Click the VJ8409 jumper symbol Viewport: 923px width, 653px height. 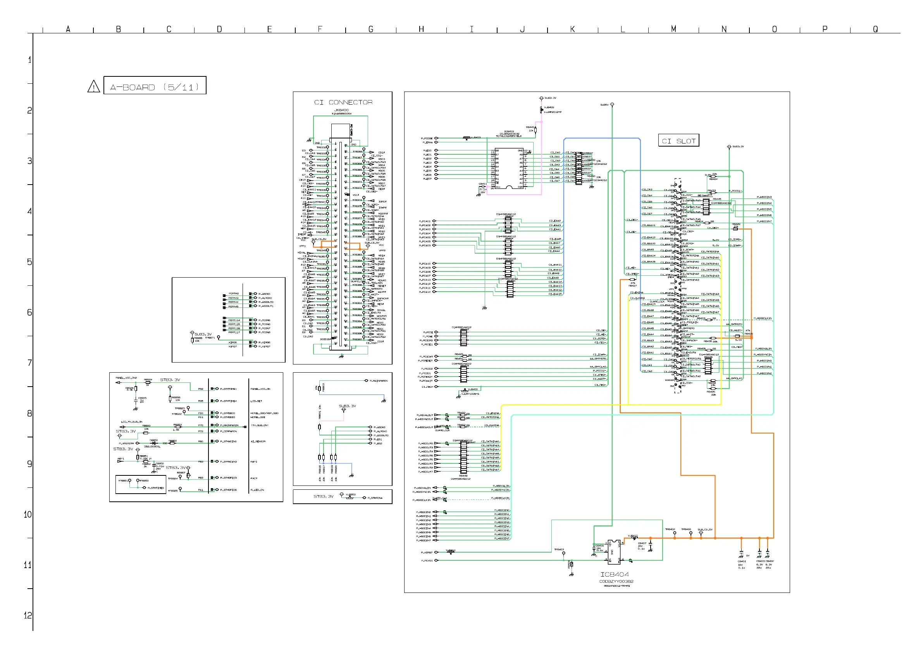[x=541, y=110]
